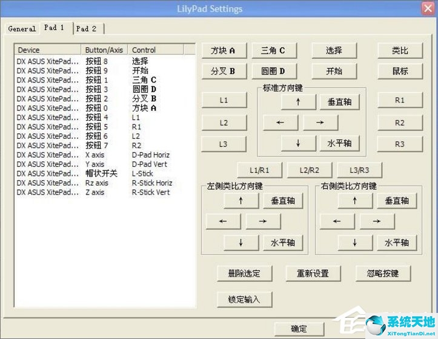Click down arrow in 标准方向键 group

pos(299,143)
